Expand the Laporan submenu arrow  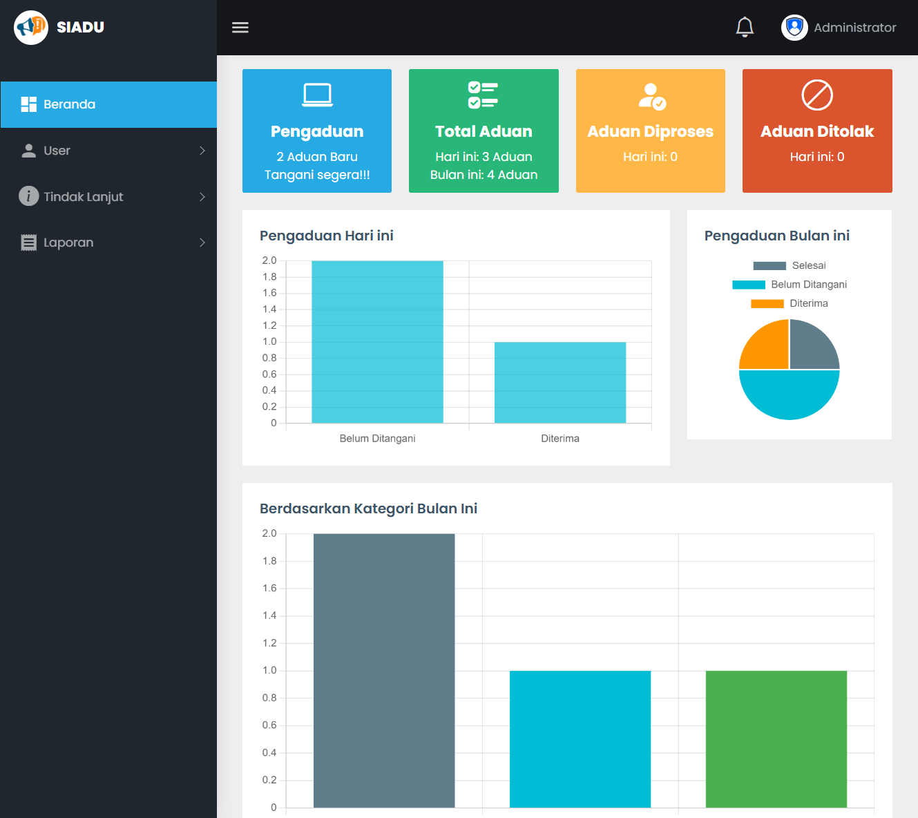(x=202, y=242)
